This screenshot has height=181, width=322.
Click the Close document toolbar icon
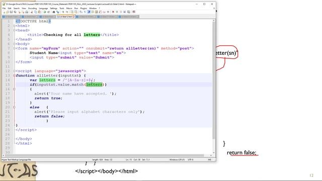[19, 12]
